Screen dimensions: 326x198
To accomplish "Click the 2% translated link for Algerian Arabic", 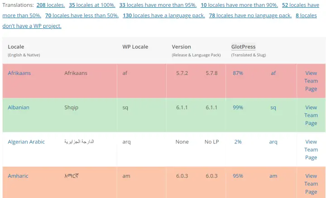I will pyautogui.click(x=238, y=142).
